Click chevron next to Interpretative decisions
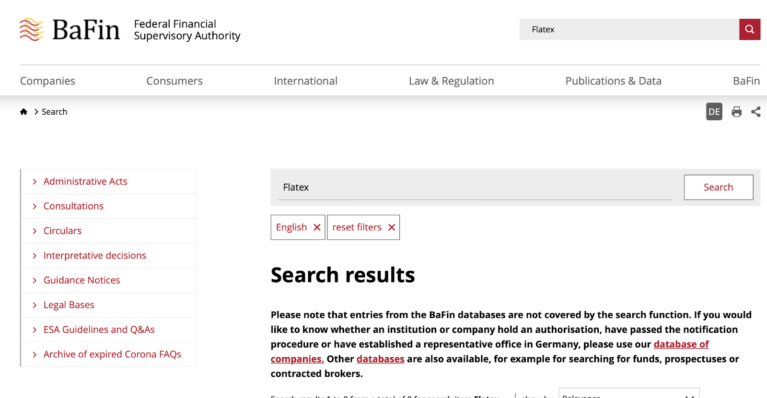 point(35,256)
